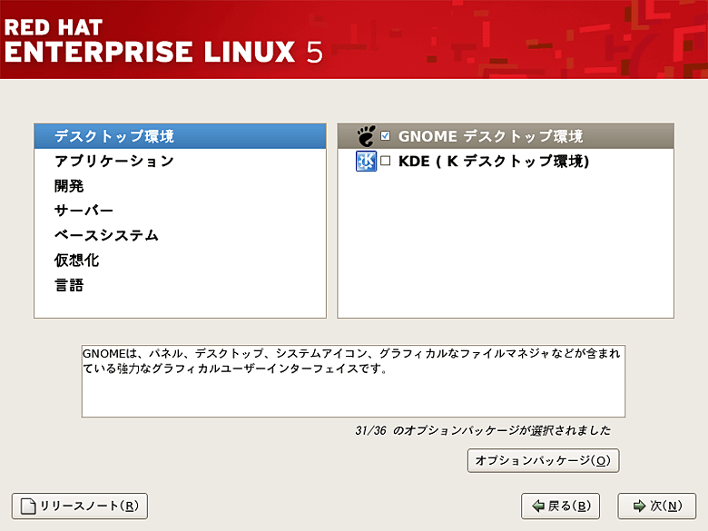Open the サーバー category
The image size is (708, 531).
[84, 211]
